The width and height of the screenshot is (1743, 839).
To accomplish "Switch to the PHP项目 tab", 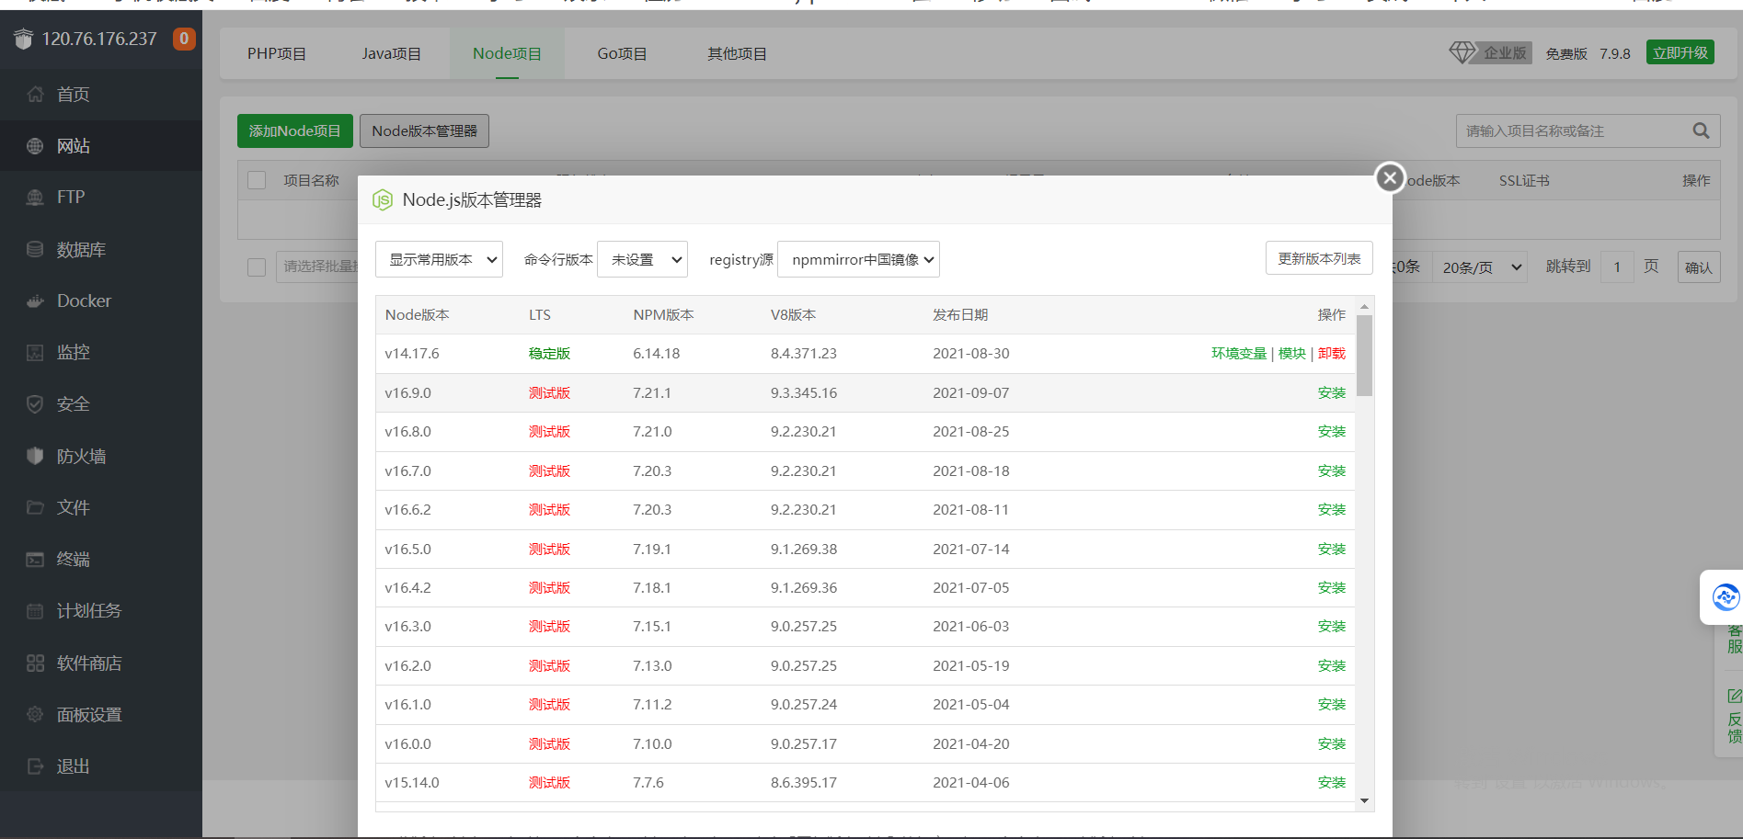I will (277, 53).
